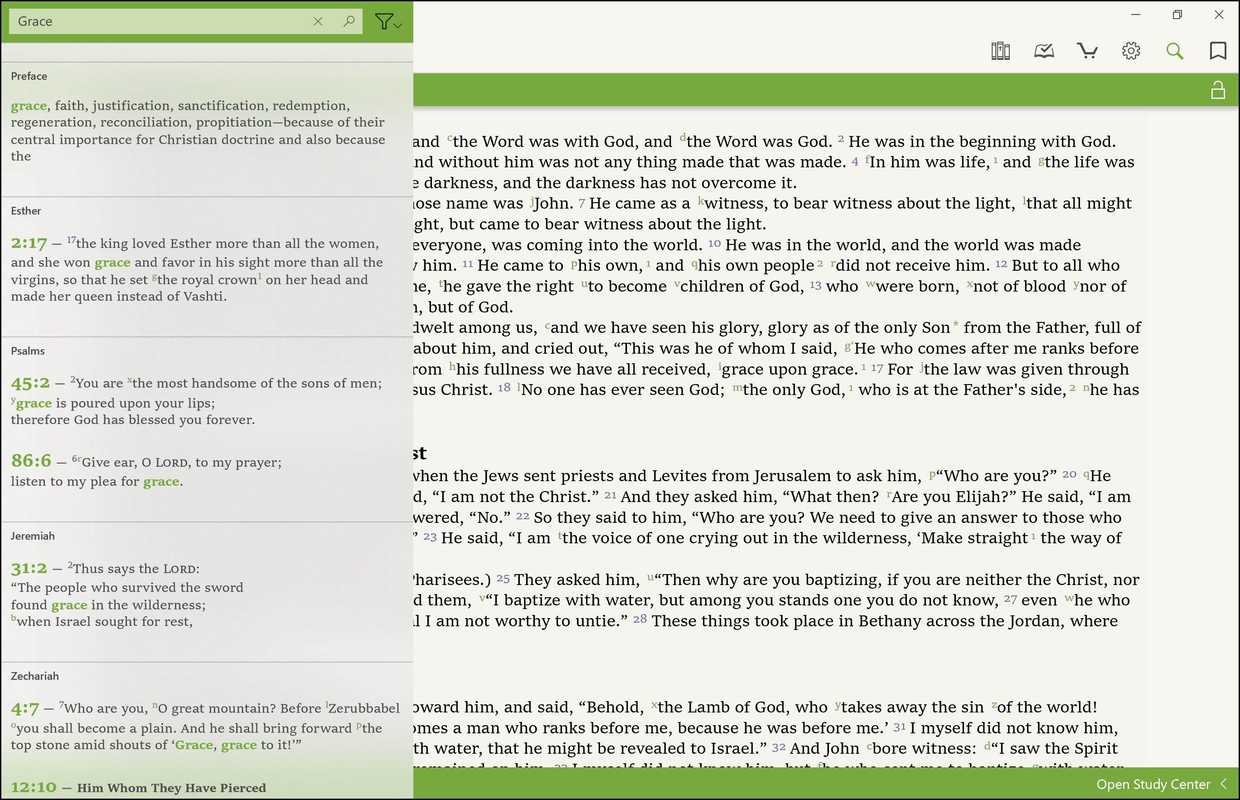This screenshot has width=1240, height=800.
Task: Open Esther 2:17 search result
Action: click(29, 243)
